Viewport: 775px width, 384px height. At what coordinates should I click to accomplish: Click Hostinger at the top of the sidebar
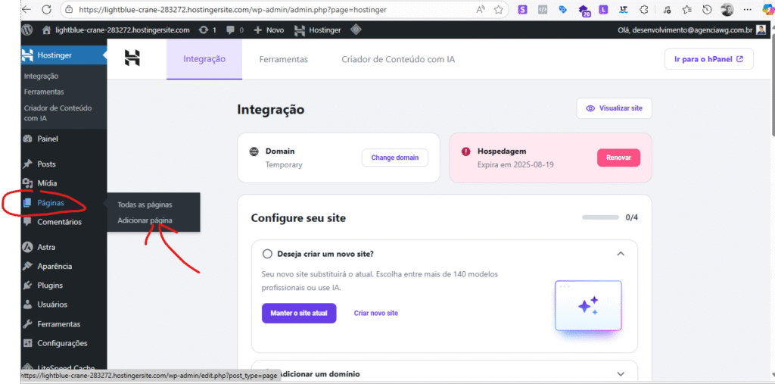(x=64, y=55)
